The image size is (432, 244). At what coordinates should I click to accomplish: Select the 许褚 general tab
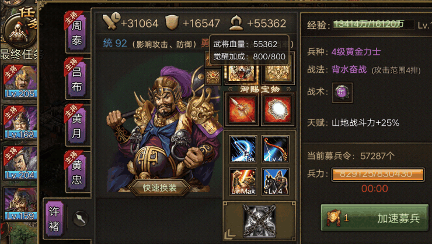[54, 219]
